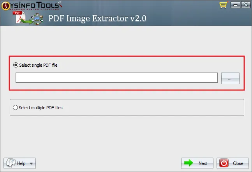Click the Select single PDF file label

coord(38,65)
